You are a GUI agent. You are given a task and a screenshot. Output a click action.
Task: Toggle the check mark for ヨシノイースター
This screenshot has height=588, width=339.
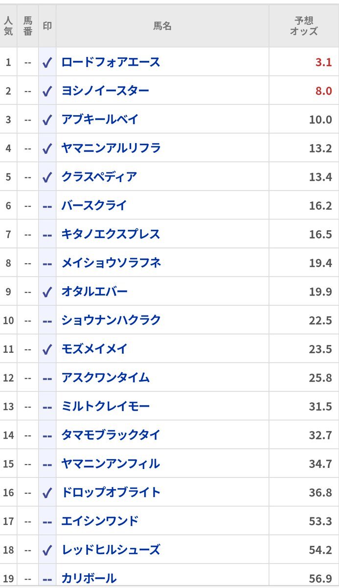click(47, 91)
